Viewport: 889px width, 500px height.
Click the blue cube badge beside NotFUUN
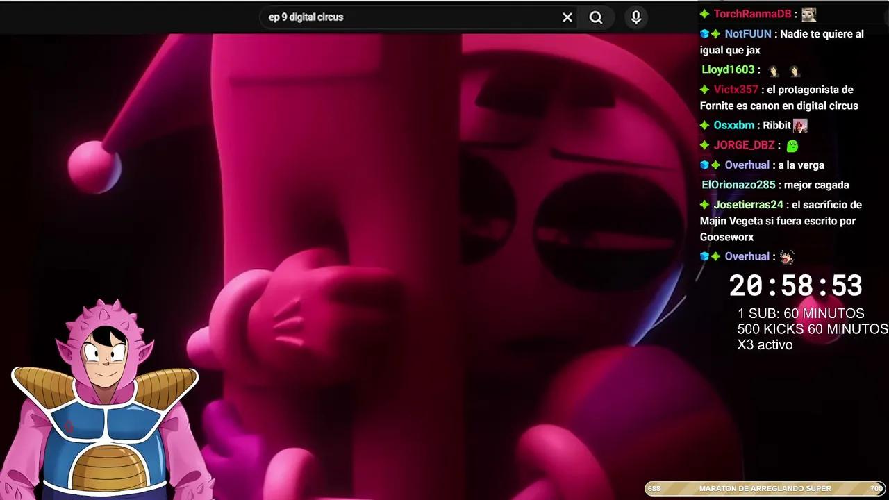tap(704, 33)
